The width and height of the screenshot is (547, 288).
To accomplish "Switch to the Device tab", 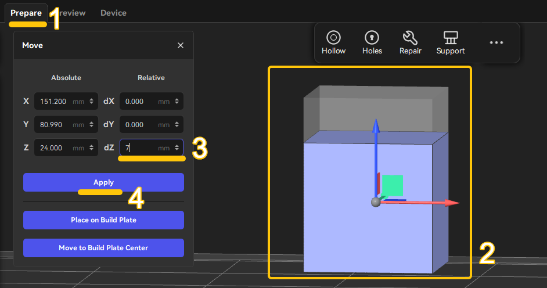I will click(113, 13).
